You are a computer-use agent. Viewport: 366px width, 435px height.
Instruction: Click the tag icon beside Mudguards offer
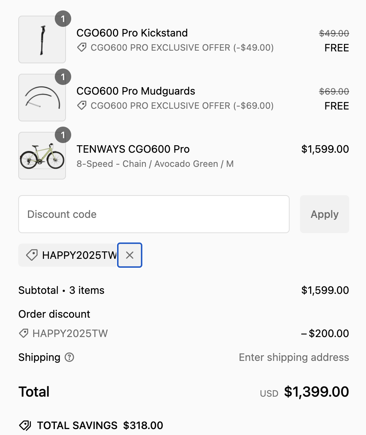(82, 106)
